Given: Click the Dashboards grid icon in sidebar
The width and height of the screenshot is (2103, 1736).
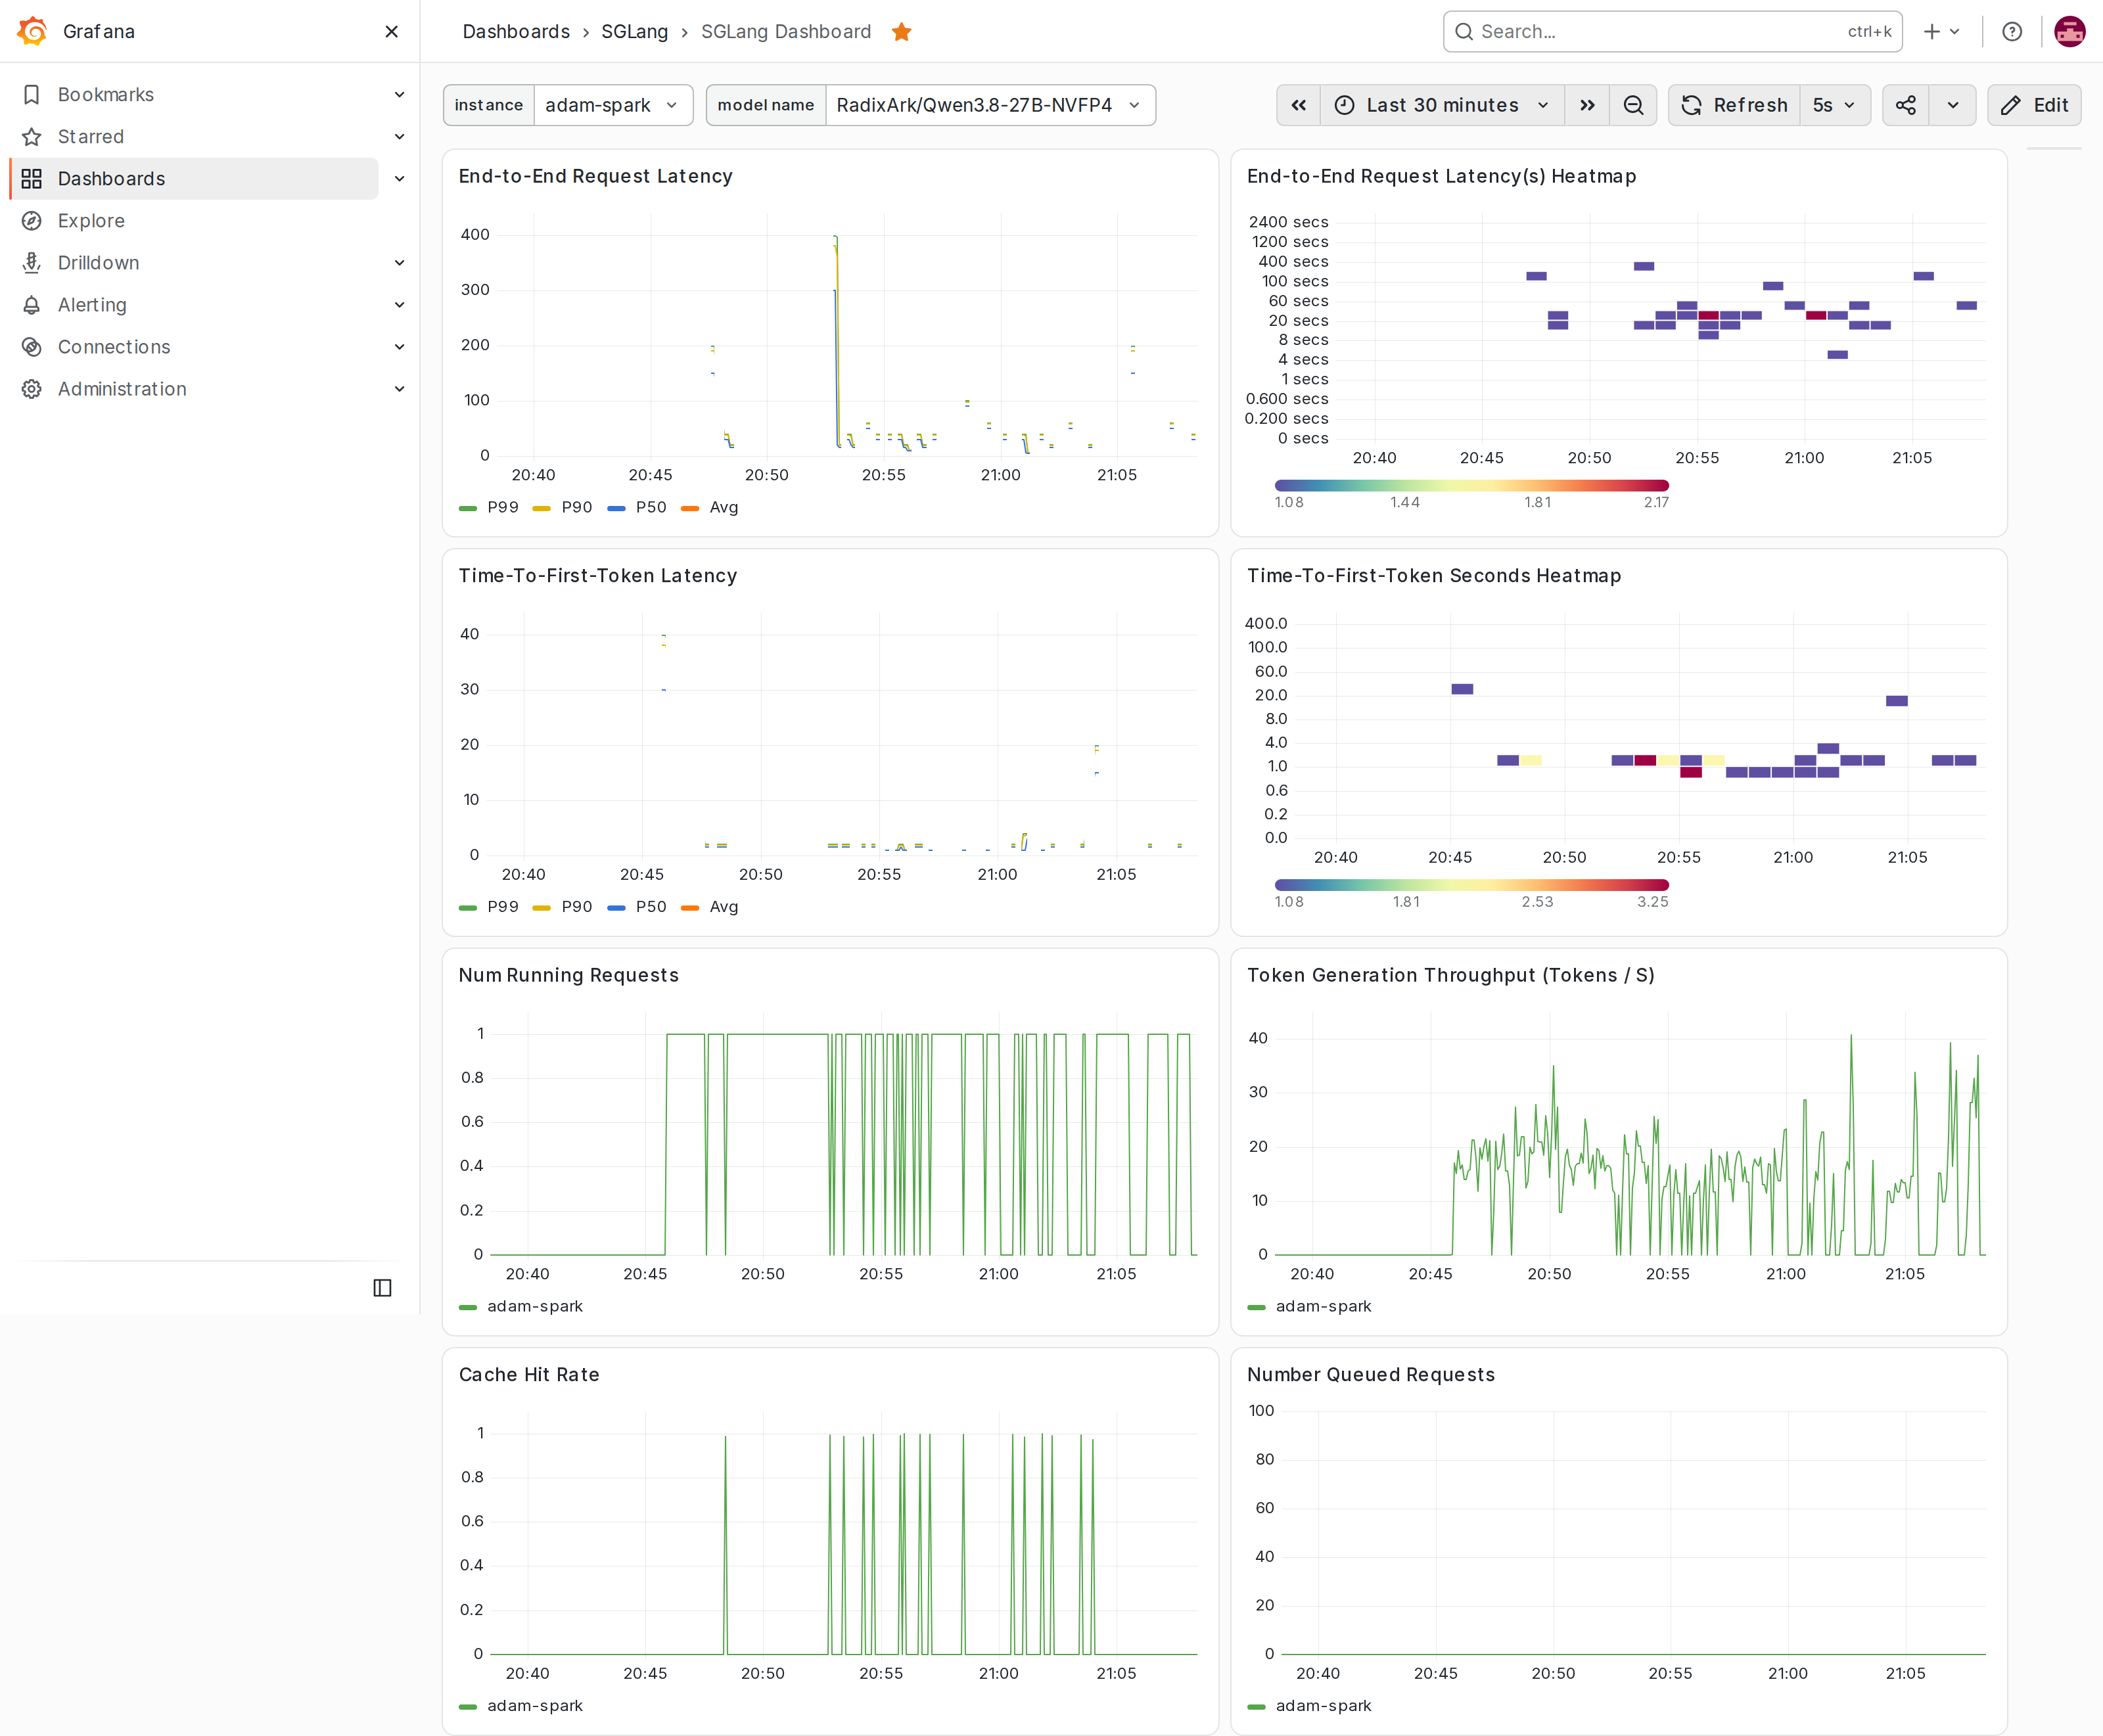Looking at the screenshot, I should point(32,178).
